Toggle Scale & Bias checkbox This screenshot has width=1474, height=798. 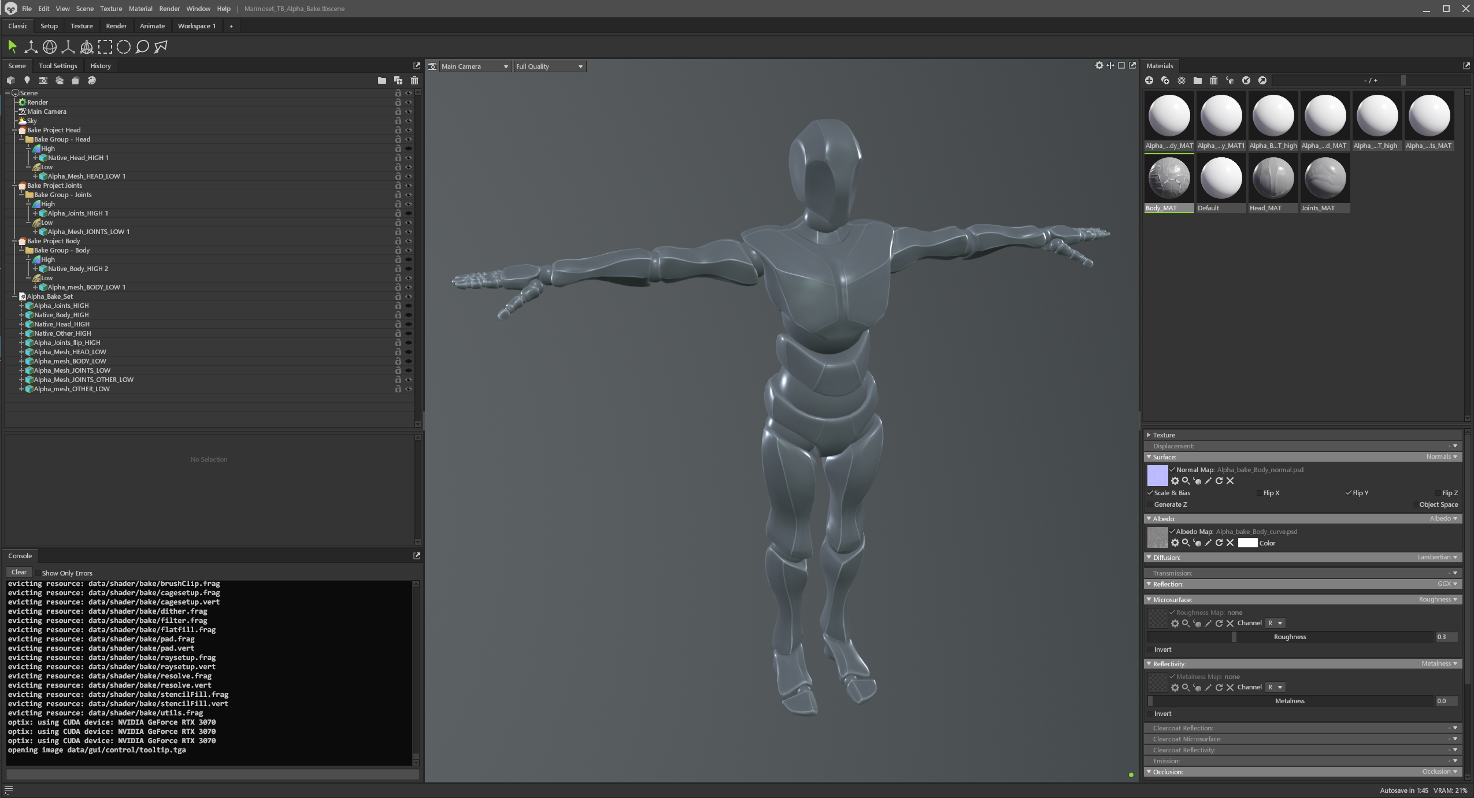point(1150,493)
